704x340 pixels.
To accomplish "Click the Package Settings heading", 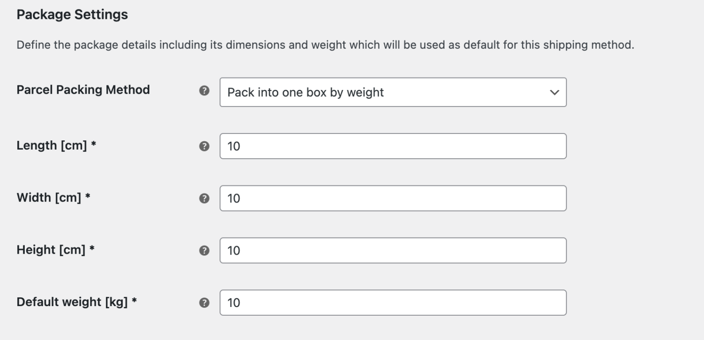I will 71,14.
